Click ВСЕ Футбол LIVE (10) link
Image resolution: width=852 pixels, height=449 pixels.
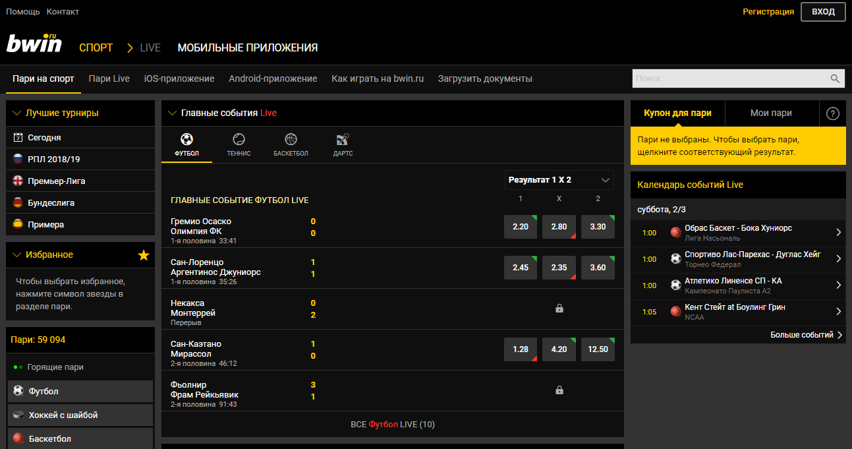393,425
